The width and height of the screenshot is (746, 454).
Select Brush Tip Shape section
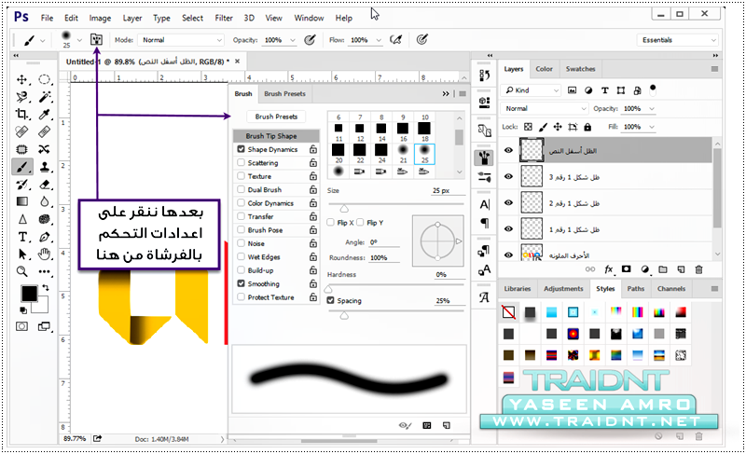pyautogui.click(x=276, y=135)
